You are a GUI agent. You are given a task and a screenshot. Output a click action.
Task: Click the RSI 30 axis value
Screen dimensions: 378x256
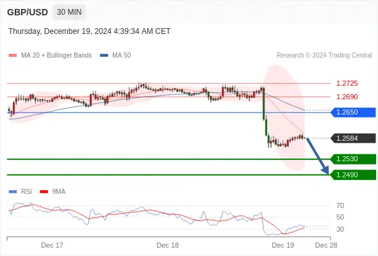point(340,229)
